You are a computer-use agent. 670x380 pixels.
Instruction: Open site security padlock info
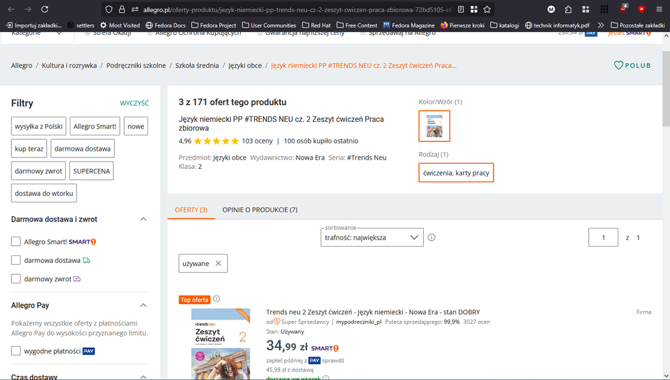click(122, 9)
